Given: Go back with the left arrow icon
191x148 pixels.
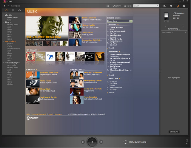Looking at the screenshot, I should tap(4, 6).
